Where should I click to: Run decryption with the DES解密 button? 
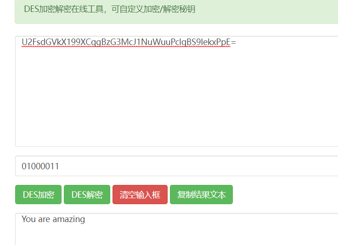coord(87,195)
